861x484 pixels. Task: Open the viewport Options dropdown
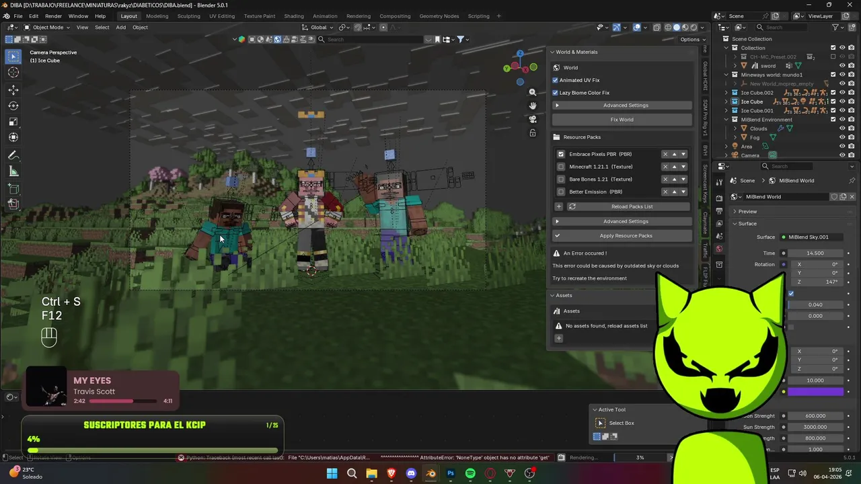(692, 39)
